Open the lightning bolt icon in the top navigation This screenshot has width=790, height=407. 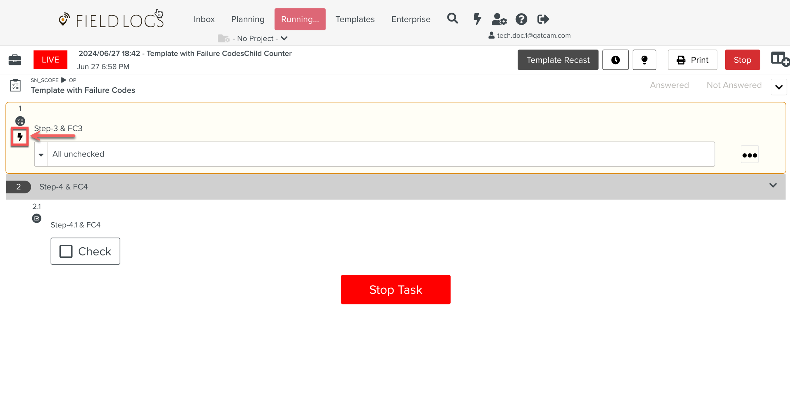[x=477, y=19]
